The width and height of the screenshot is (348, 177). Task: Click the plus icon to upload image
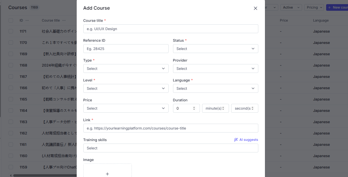[x=107, y=174]
